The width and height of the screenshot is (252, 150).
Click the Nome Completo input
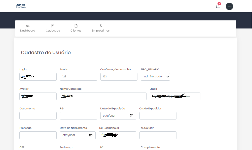point(103,96)
